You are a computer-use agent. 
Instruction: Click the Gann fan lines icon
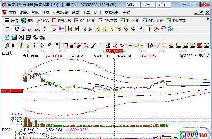coord(72,45)
